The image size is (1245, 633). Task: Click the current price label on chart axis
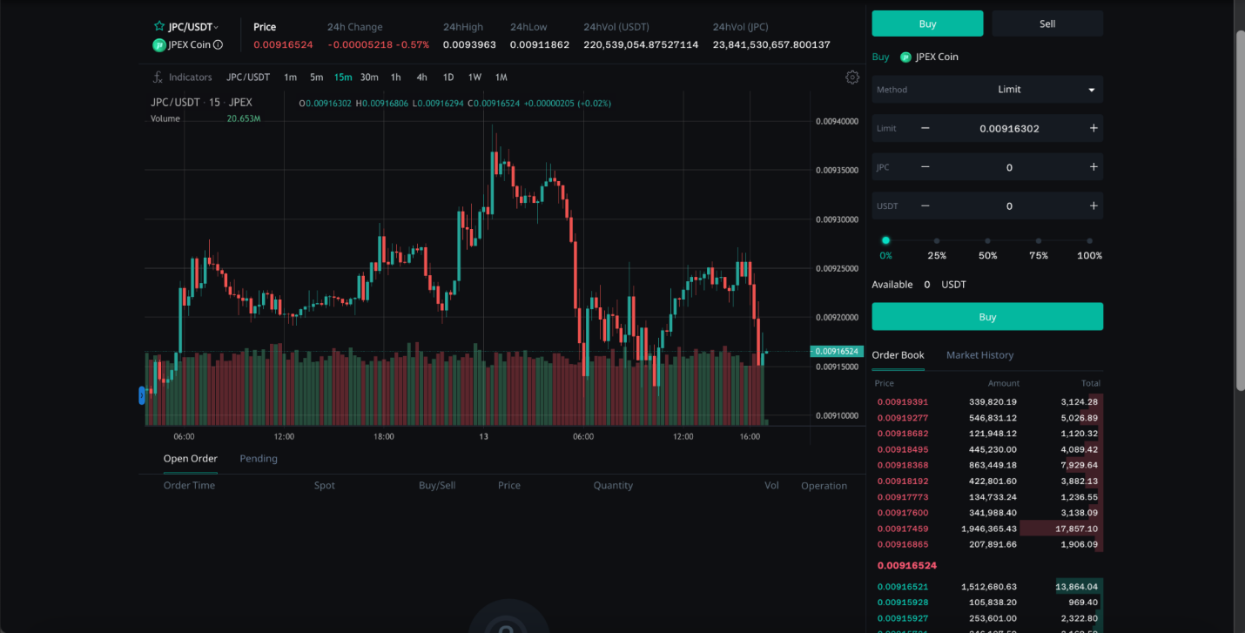coord(836,352)
